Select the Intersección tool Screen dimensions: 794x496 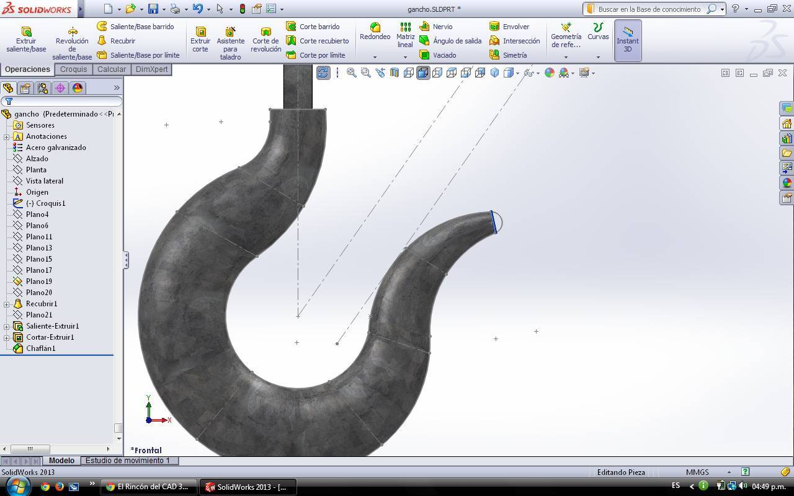pyautogui.click(x=514, y=41)
